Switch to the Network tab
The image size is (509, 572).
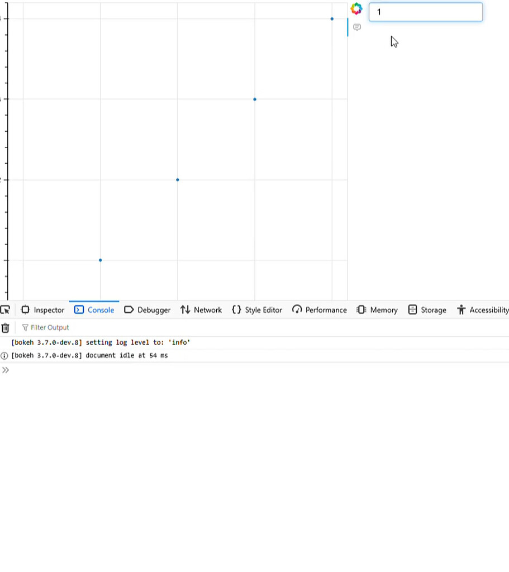coord(201,310)
